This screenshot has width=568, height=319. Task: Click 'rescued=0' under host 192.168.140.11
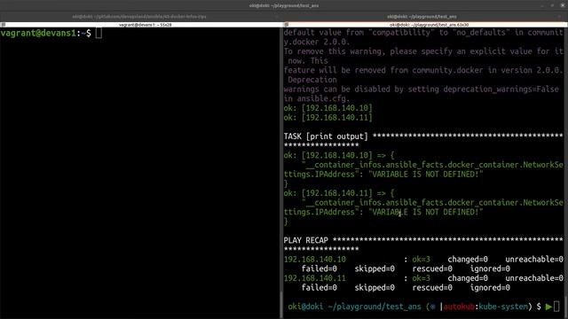pos(432,287)
